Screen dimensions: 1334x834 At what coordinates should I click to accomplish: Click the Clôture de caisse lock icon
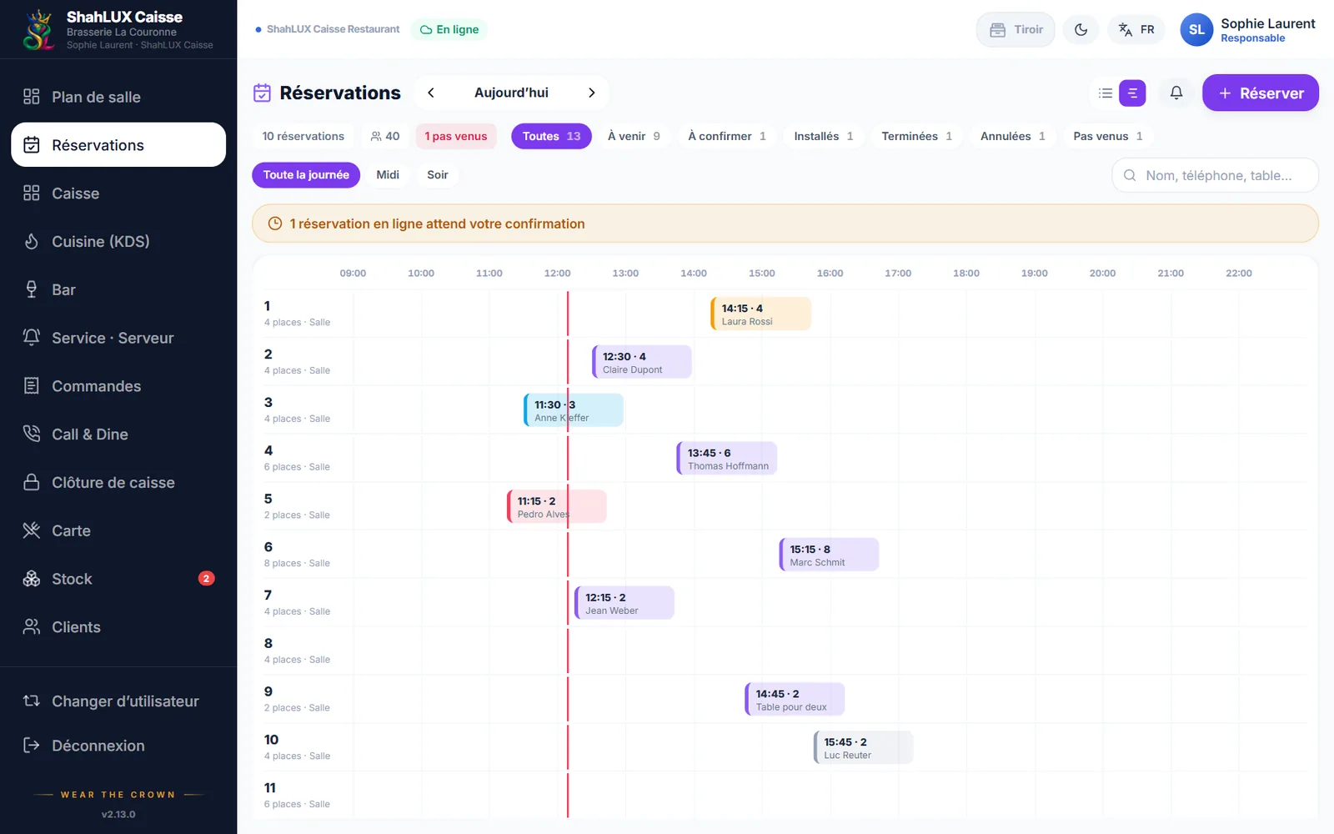coord(32,482)
